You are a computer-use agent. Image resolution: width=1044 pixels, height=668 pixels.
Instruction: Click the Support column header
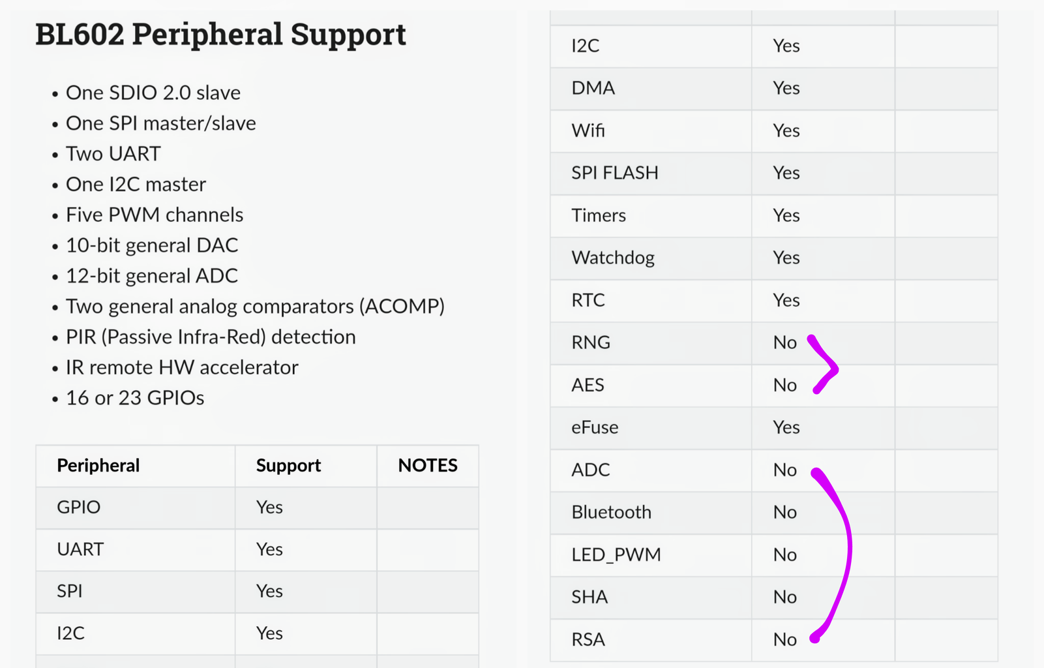[x=288, y=465]
